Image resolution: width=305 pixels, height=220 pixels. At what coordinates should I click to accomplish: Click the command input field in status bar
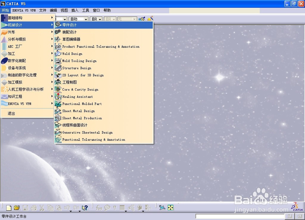point(240,216)
